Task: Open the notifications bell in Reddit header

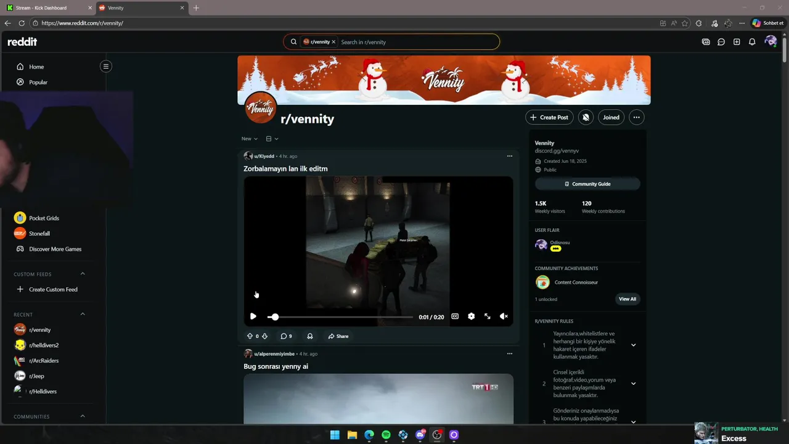Action: point(752,42)
